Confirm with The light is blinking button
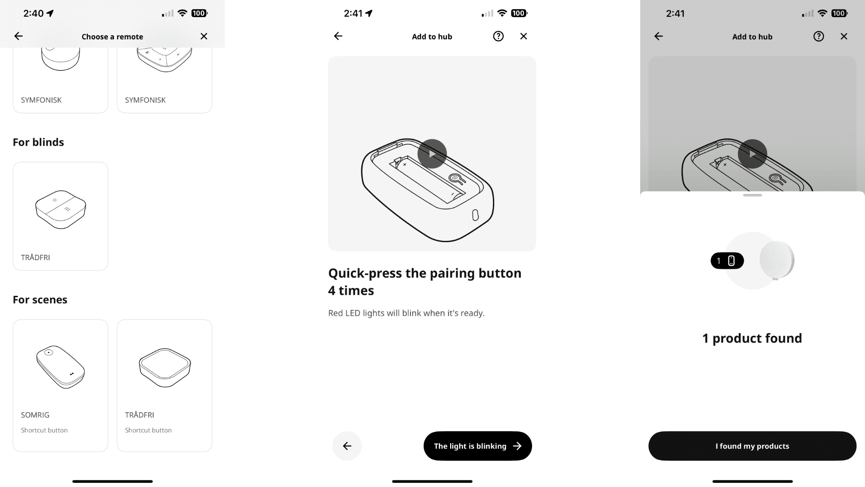 [x=478, y=446]
